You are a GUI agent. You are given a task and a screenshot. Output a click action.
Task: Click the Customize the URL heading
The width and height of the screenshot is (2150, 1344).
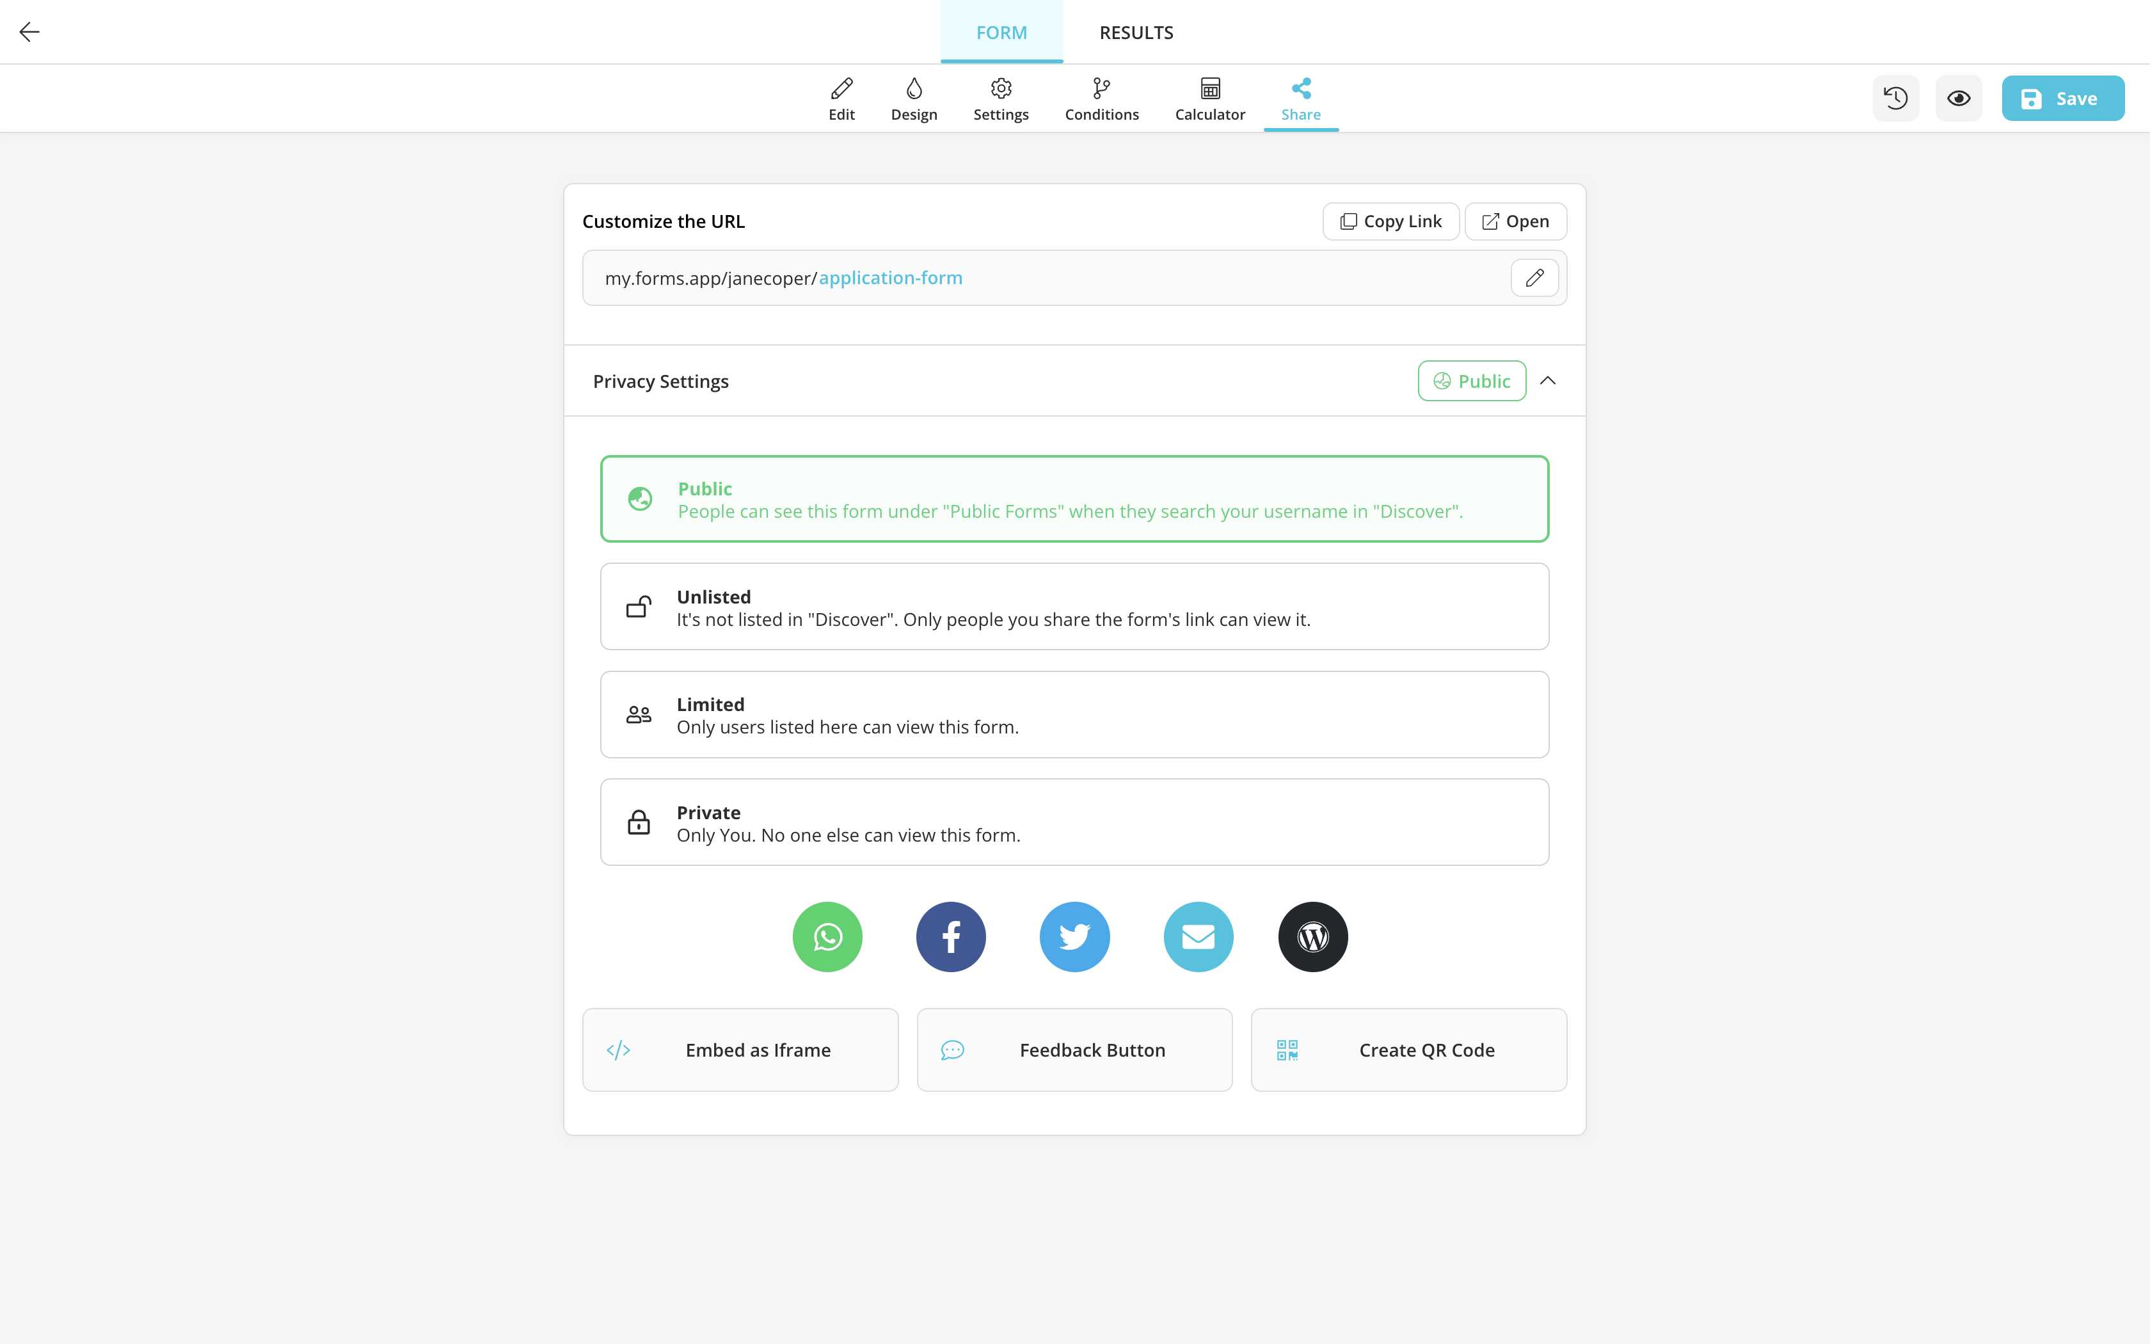[664, 221]
